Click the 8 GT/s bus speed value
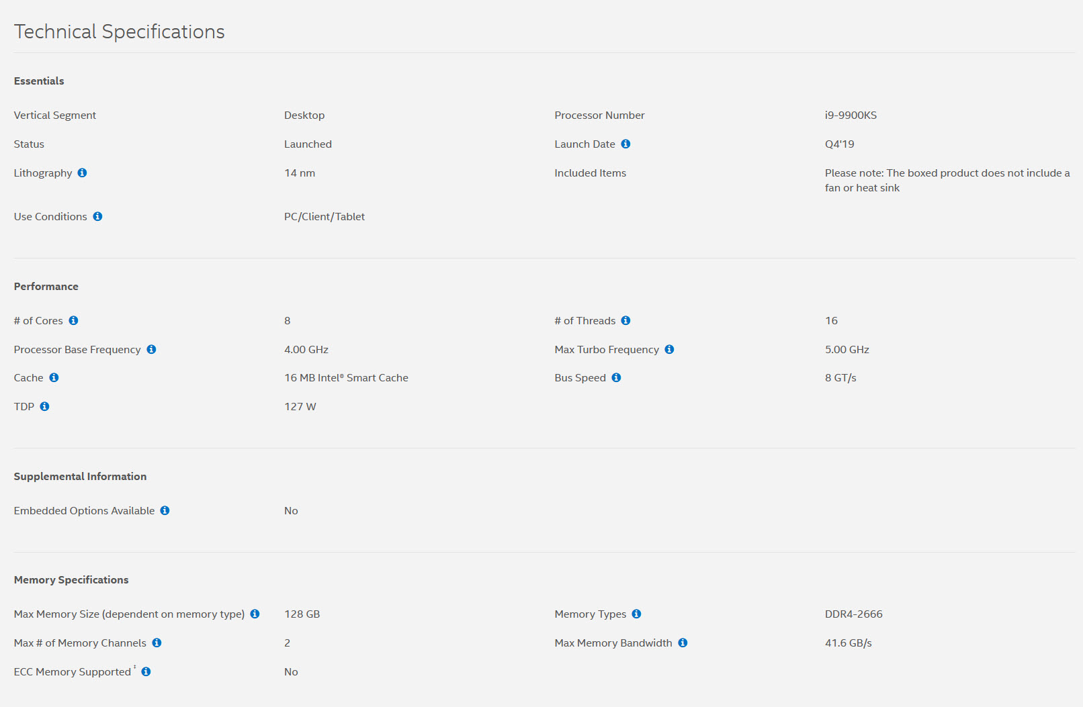This screenshot has height=707, width=1083. pos(840,377)
